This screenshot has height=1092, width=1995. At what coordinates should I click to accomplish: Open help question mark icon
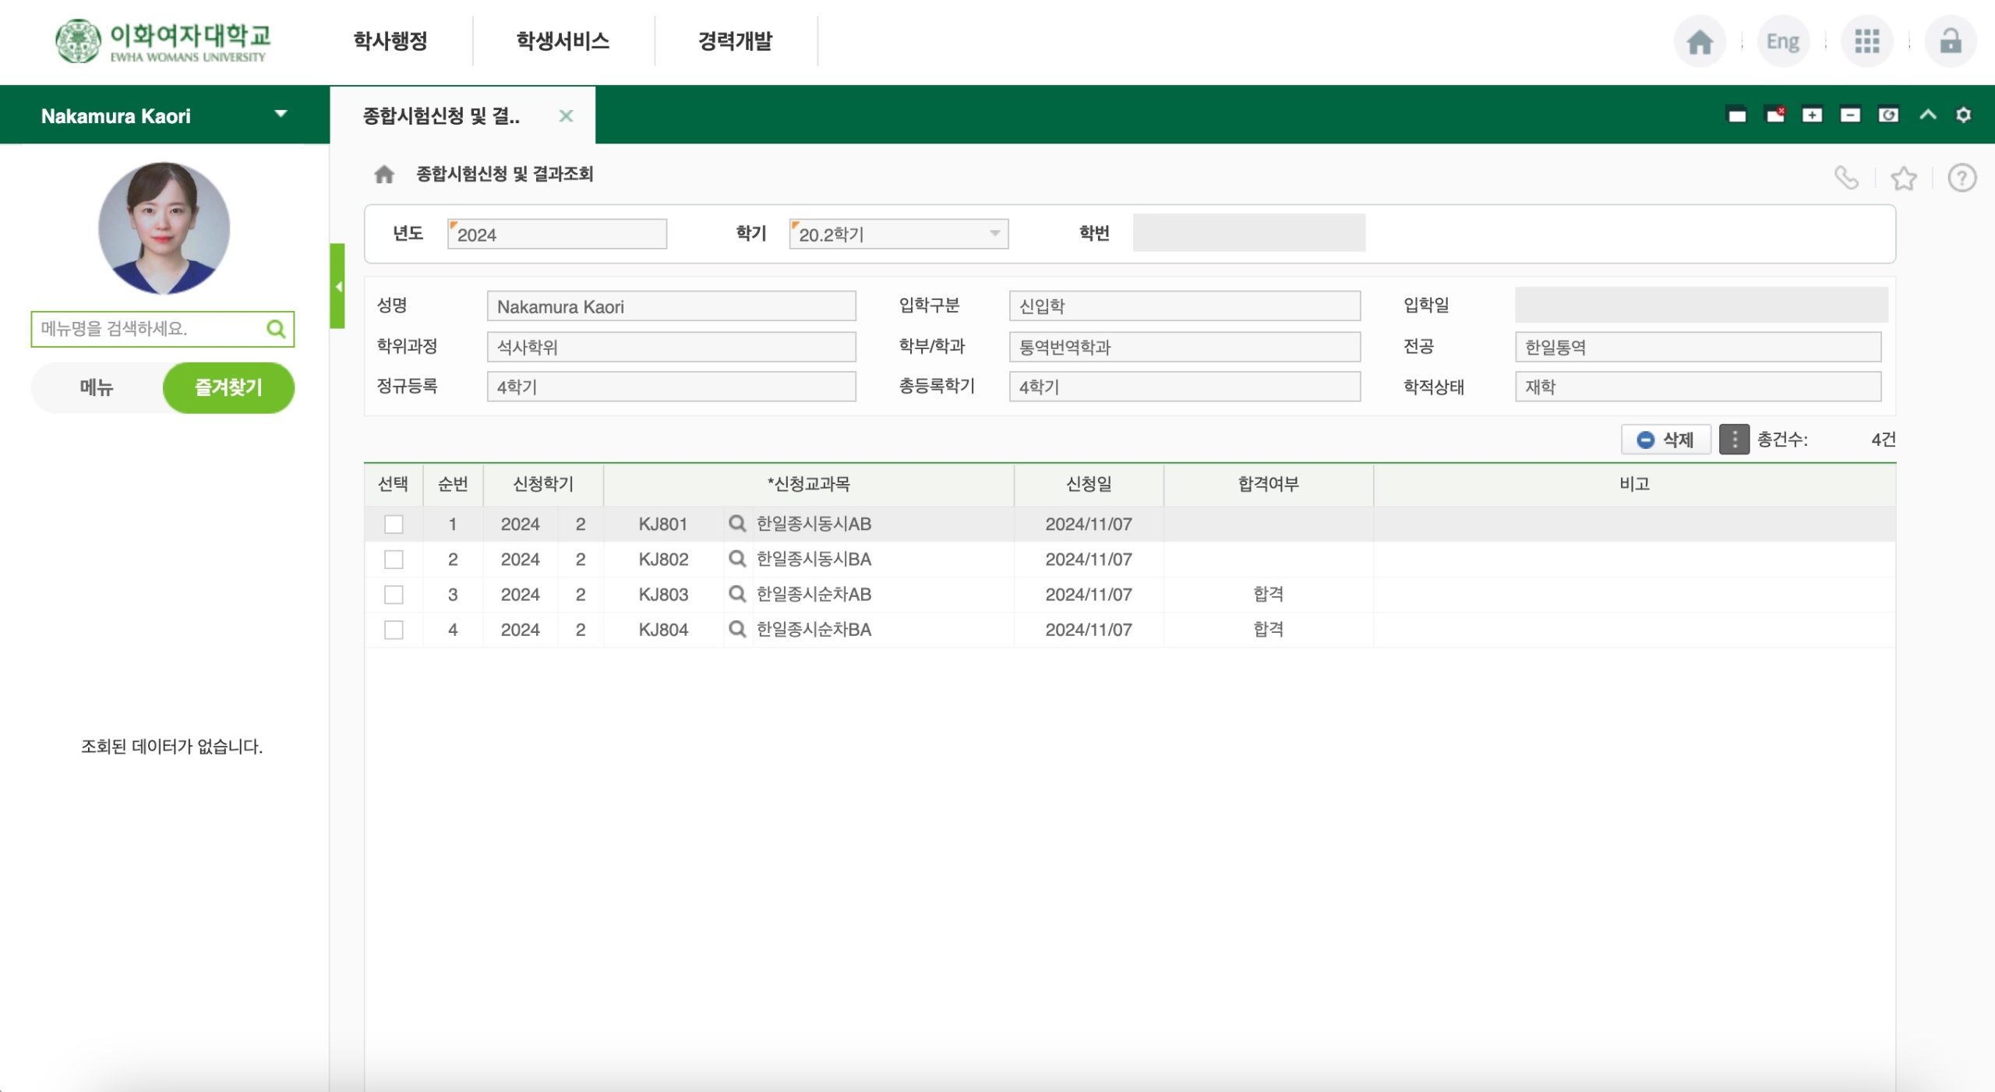[1961, 178]
